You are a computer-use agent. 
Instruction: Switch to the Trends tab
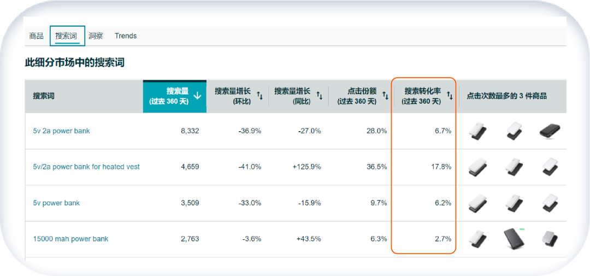pyautogui.click(x=126, y=36)
